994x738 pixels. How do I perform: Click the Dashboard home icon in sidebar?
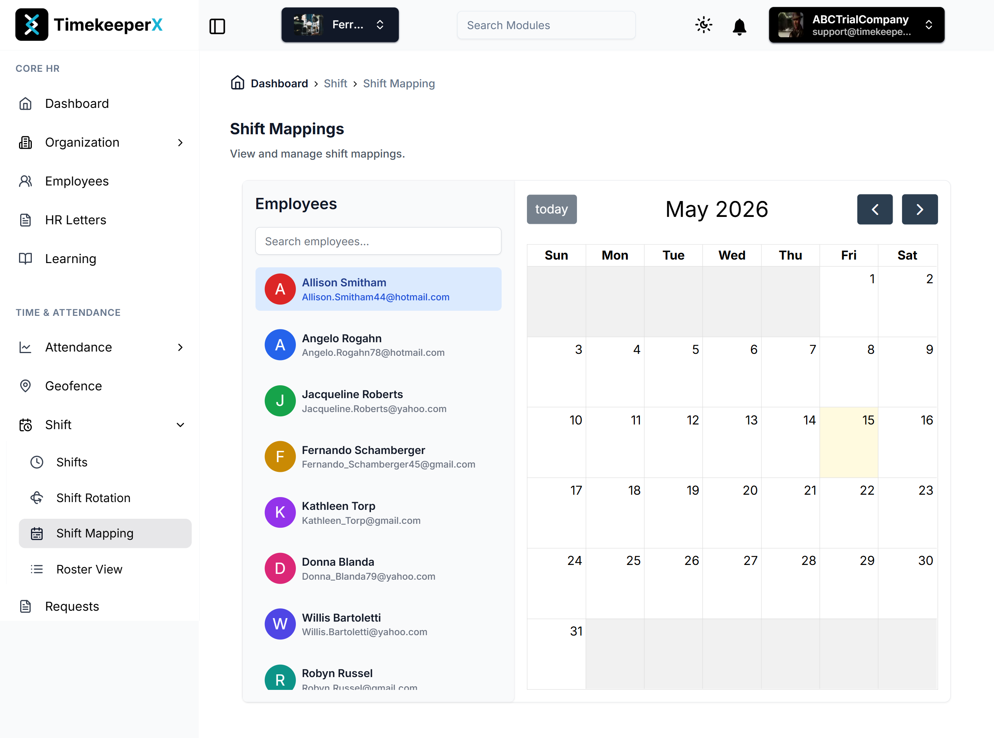click(x=26, y=104)
